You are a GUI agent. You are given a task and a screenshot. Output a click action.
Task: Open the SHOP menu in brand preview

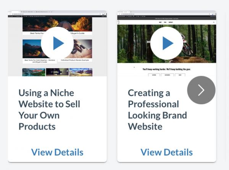tap(160, 23)
